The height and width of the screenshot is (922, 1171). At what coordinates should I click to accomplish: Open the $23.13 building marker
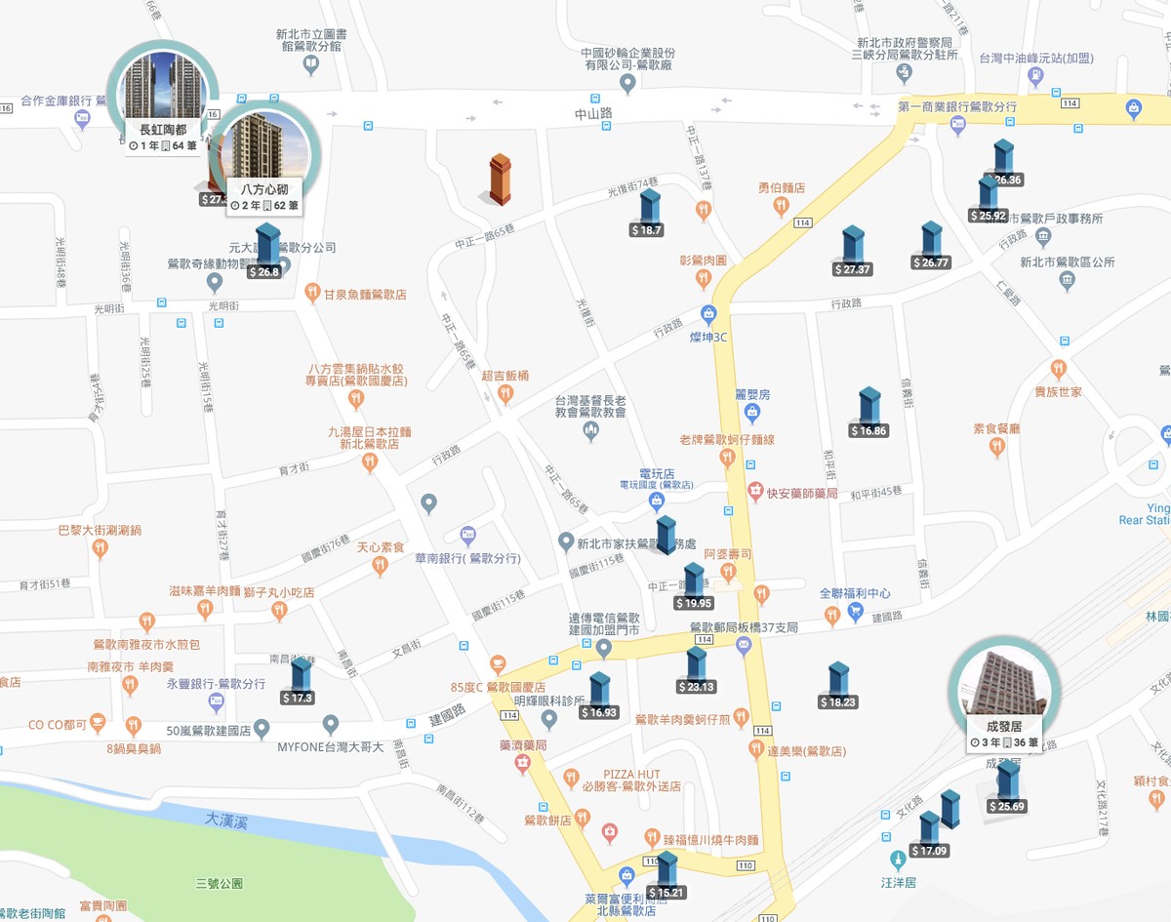pos(696,670)
